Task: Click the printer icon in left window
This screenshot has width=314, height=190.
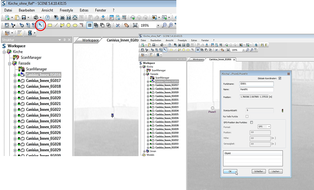Action: 36,18
